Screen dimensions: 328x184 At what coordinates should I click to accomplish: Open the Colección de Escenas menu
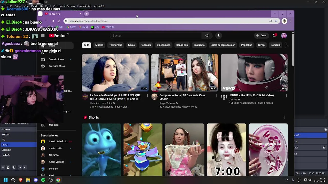pyautogui.click(x=64, y=6)
